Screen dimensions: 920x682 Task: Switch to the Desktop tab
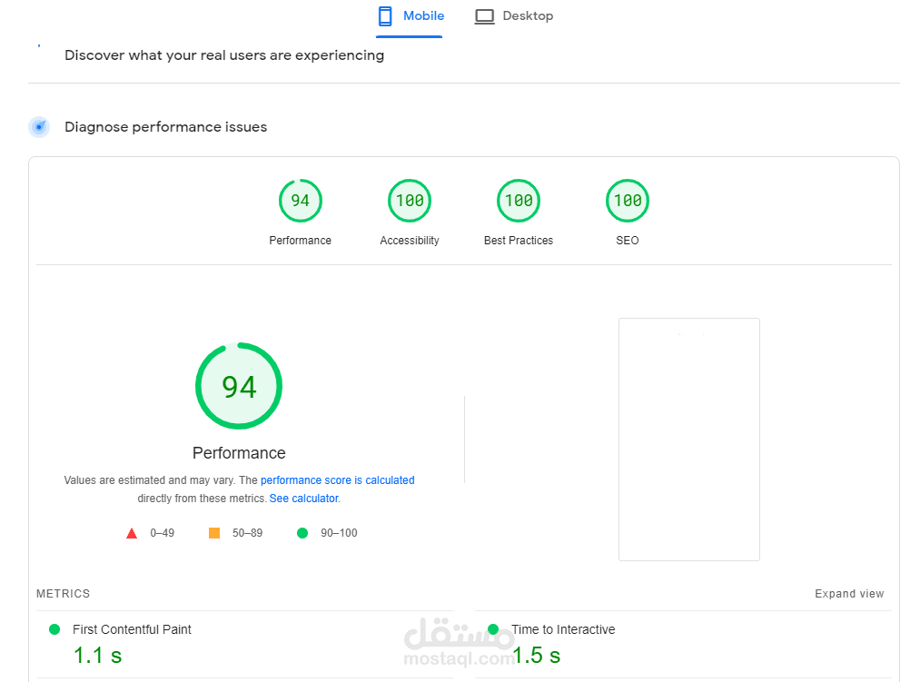tap(514, 16)
